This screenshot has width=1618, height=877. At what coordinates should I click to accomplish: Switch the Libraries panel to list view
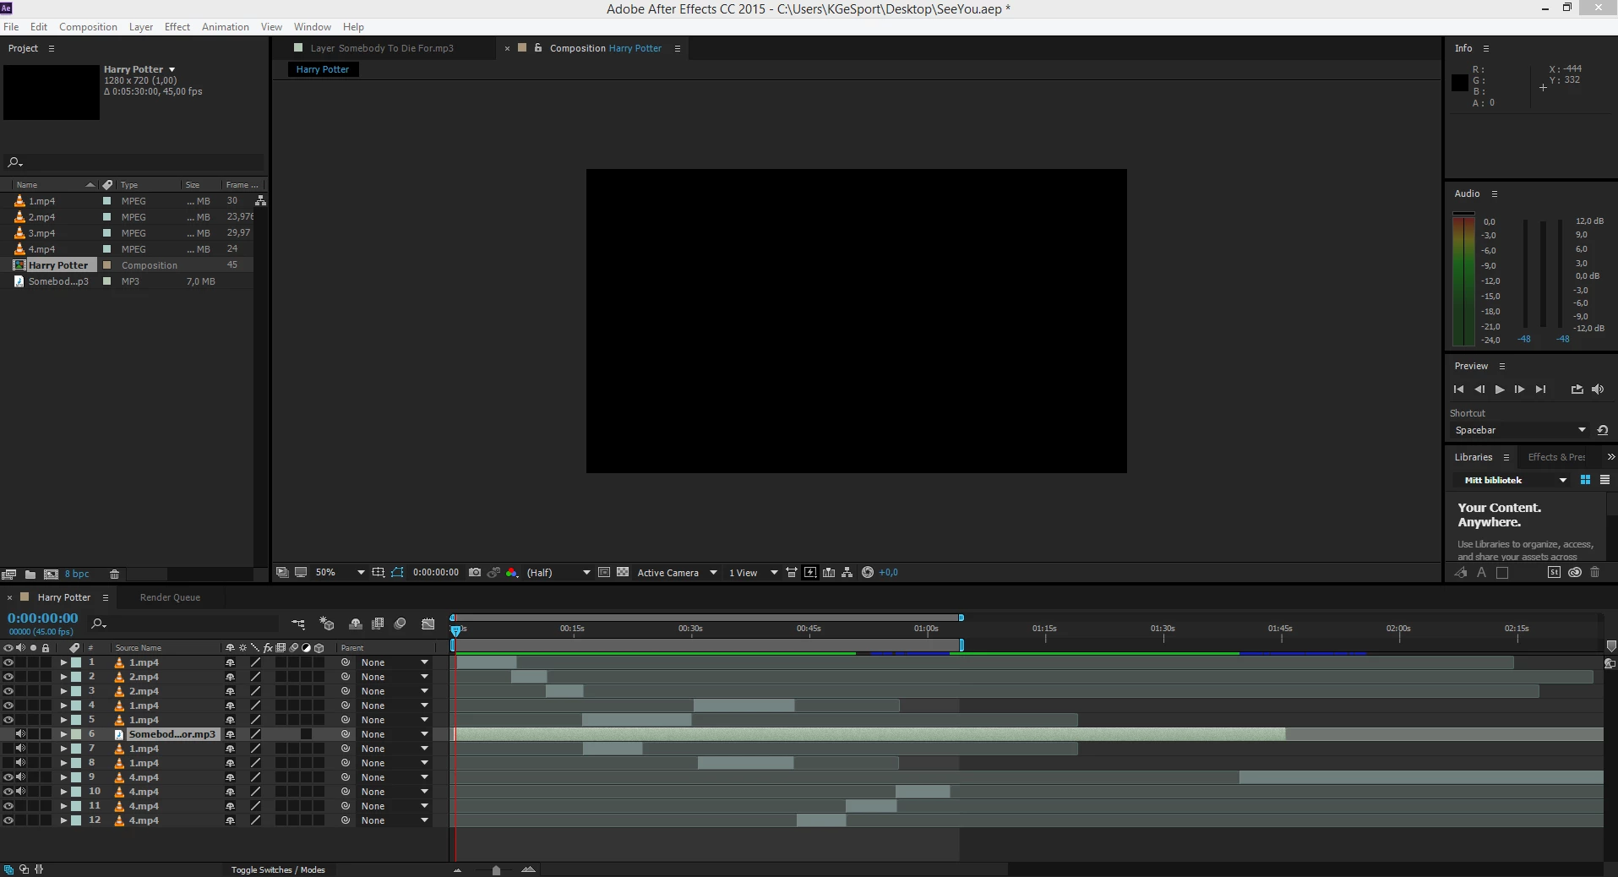[x=1604, y=480]
